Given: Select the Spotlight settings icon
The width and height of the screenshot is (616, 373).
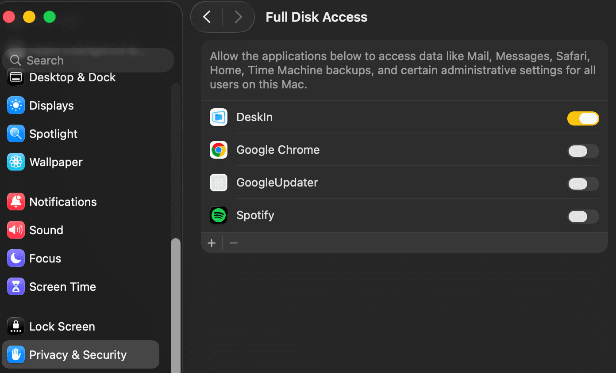Looking at the screenshot, I should click(x=15, y=133).
